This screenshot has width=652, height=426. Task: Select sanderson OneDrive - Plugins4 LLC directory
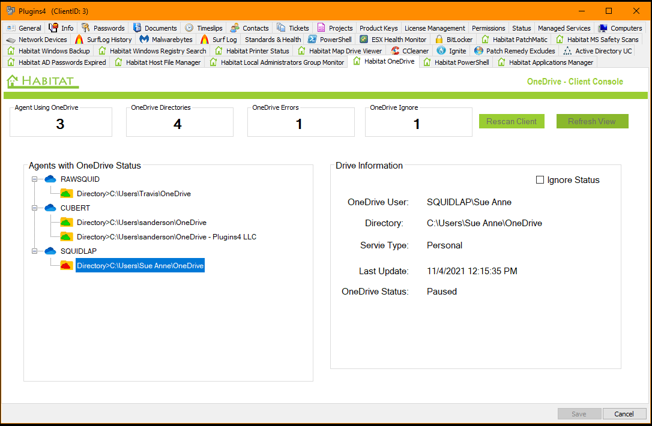click(x=166, y=237)
